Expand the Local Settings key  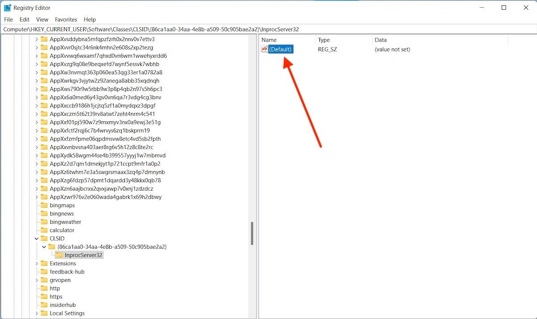[37, 313]
